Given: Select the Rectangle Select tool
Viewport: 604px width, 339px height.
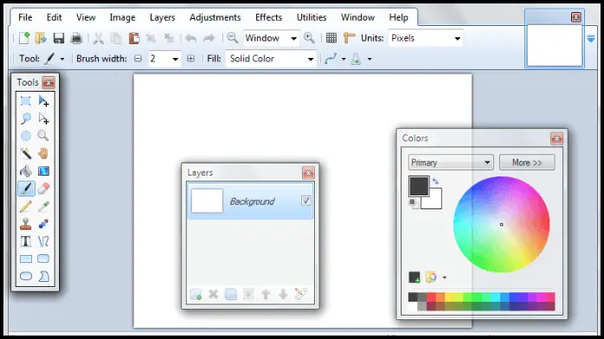Looking at the screenshot, I should click(26, 101).
